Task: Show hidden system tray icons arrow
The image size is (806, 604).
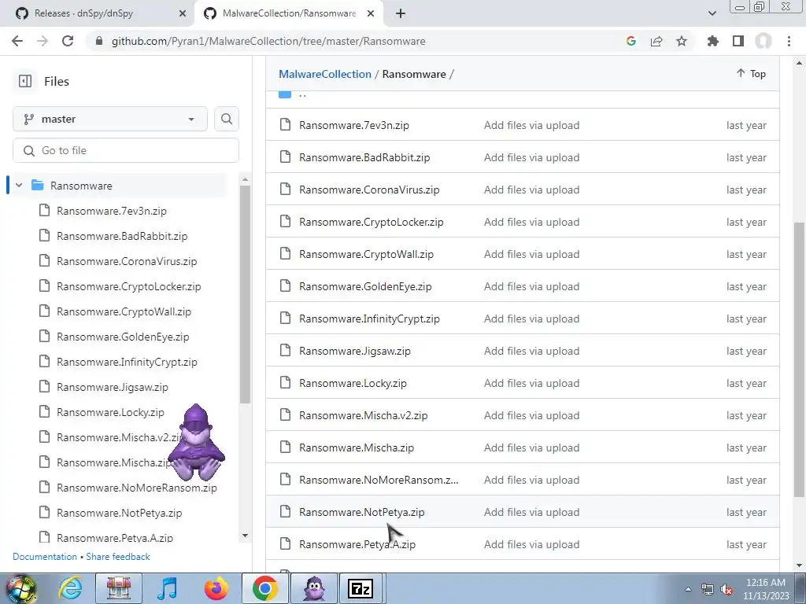Action: 688,590
